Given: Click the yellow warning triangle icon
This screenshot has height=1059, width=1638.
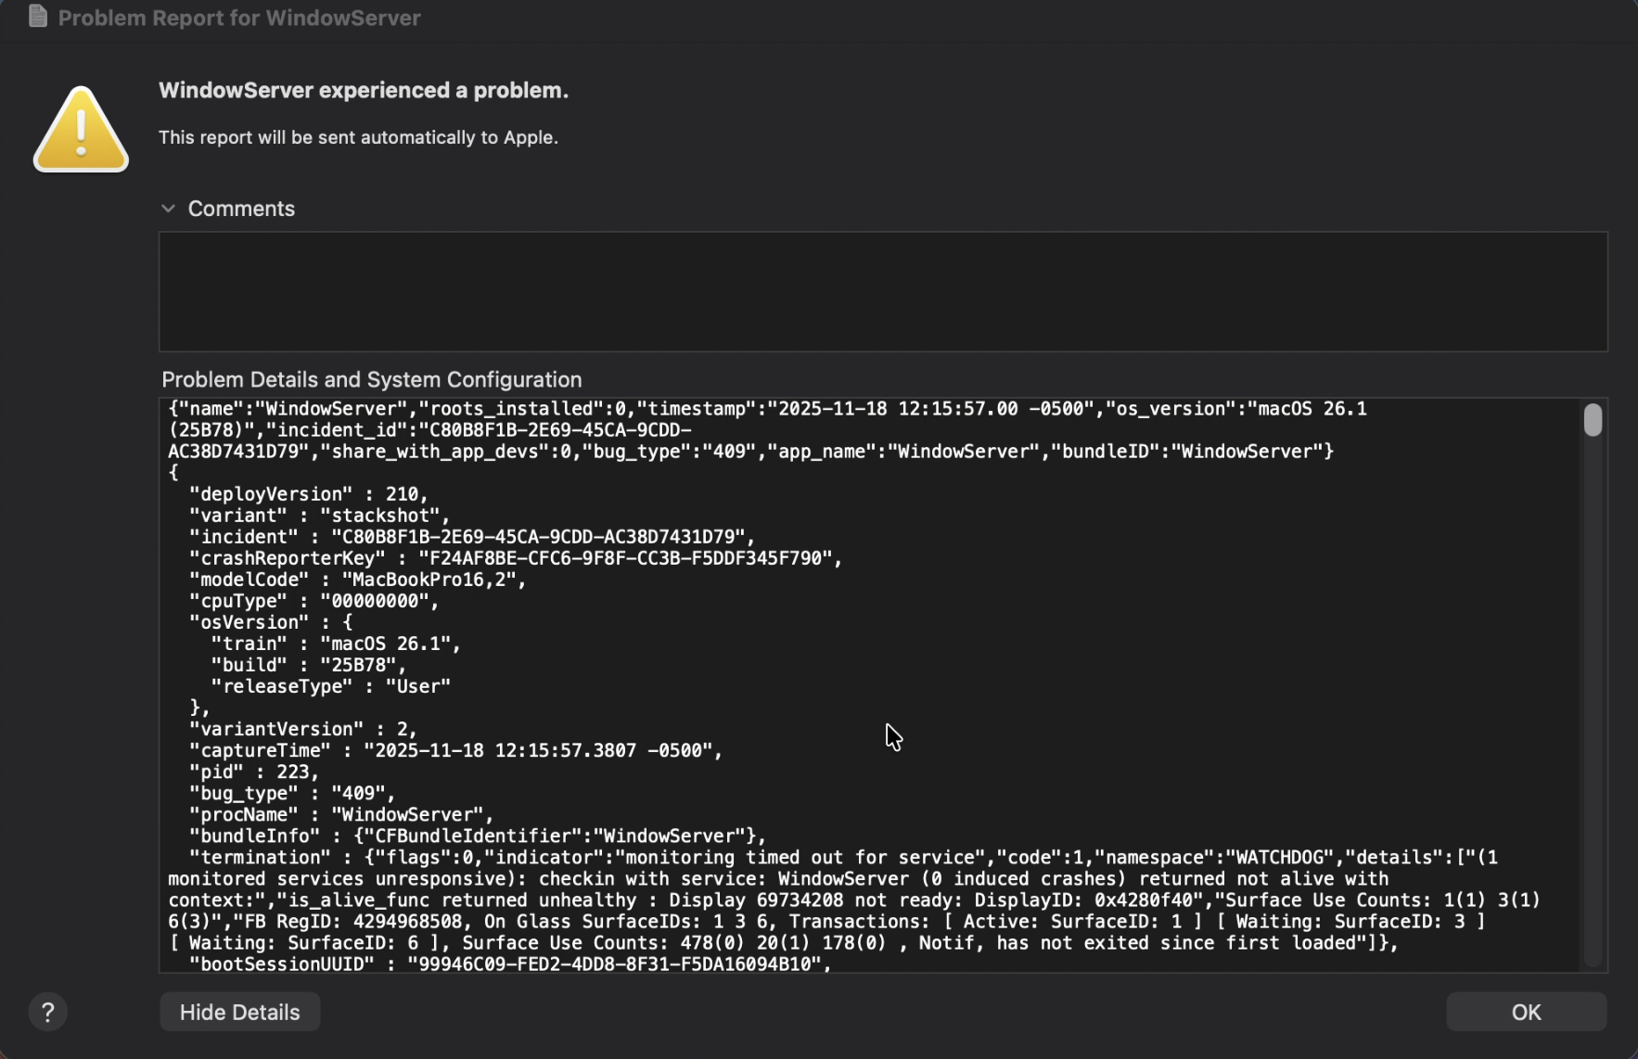Looking at the screenshot, I should 81,131.
